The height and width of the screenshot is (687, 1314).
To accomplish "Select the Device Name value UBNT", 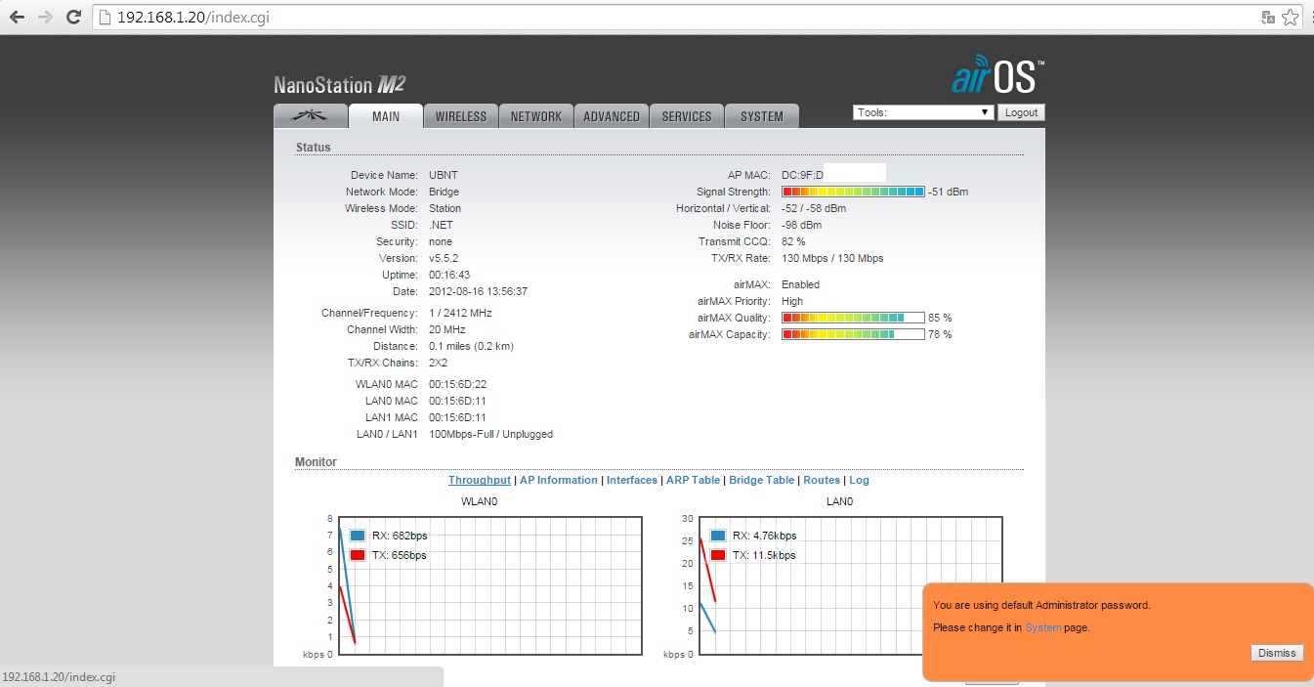I will (444, 175).
